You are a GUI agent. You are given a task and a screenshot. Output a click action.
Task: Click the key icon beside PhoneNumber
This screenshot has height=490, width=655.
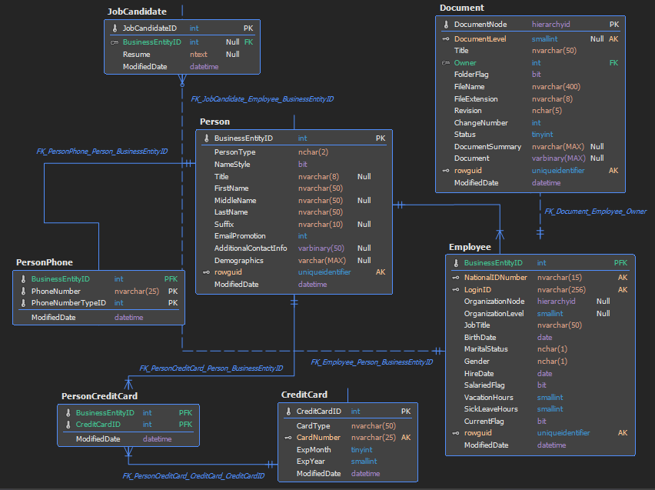(x=23, y=292)
